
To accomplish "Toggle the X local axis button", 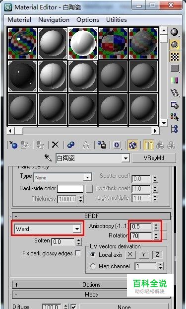I will click(130, 255).
